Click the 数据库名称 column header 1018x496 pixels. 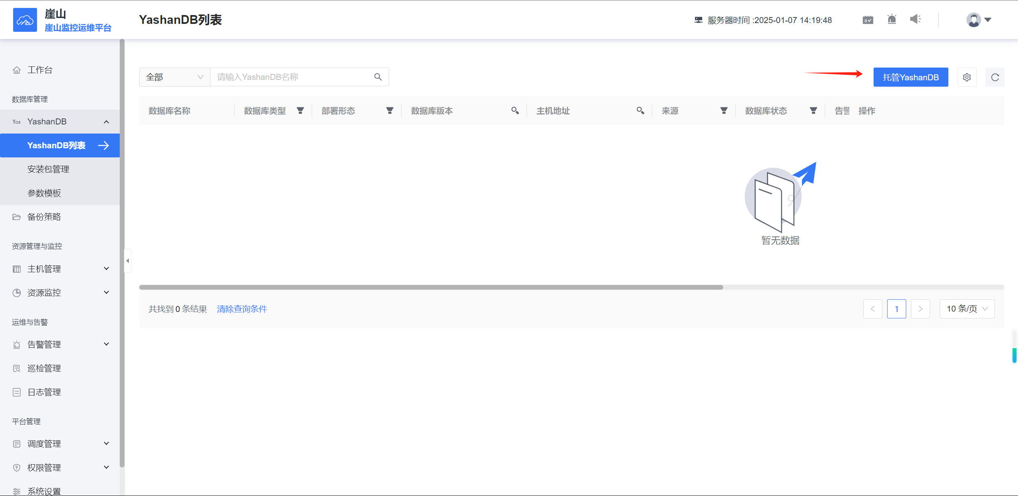click(x=169, y=111)
